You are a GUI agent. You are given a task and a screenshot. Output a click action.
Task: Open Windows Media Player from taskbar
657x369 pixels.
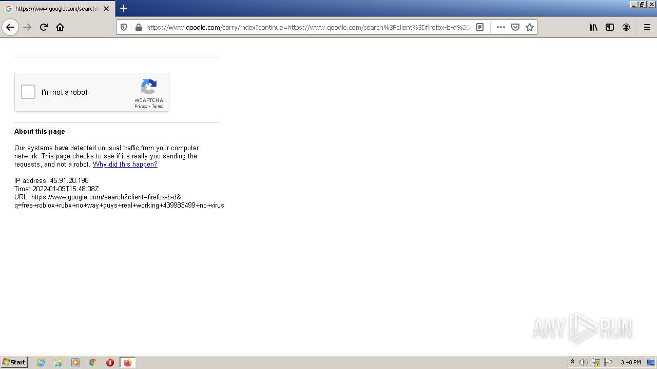[x=75, y=362]
